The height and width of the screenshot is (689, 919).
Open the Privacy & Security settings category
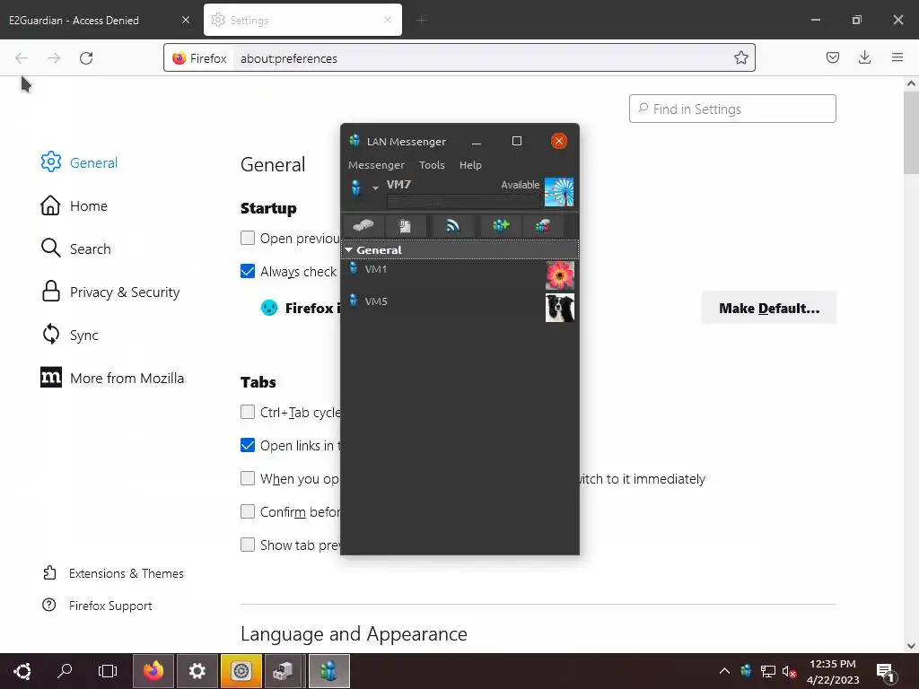click(x=110, y=292)
